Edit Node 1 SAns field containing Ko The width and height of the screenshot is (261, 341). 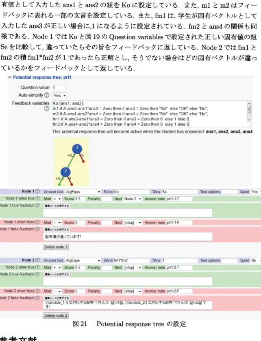[131, 192]
